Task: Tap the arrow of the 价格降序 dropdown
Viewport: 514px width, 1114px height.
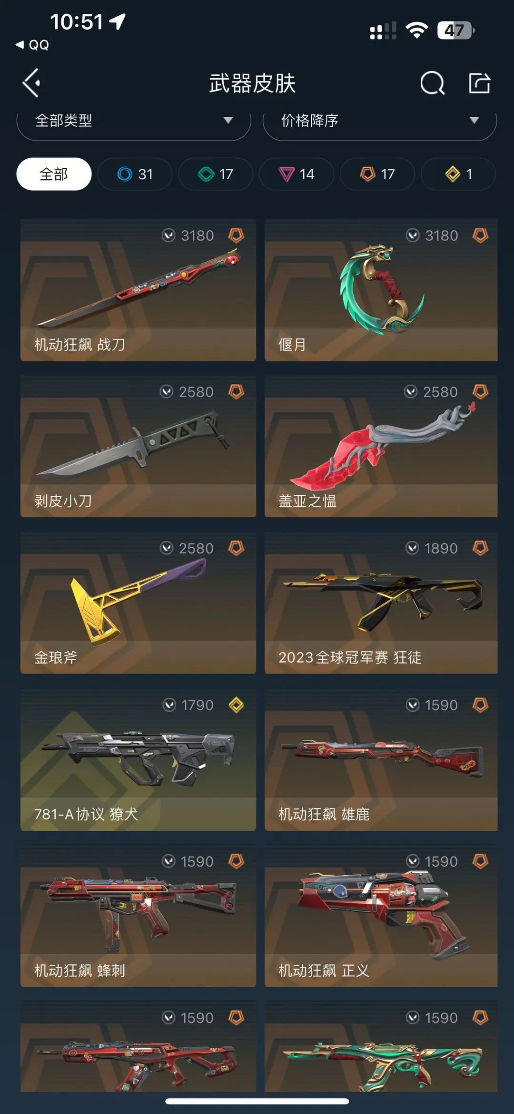Action: 474,120
